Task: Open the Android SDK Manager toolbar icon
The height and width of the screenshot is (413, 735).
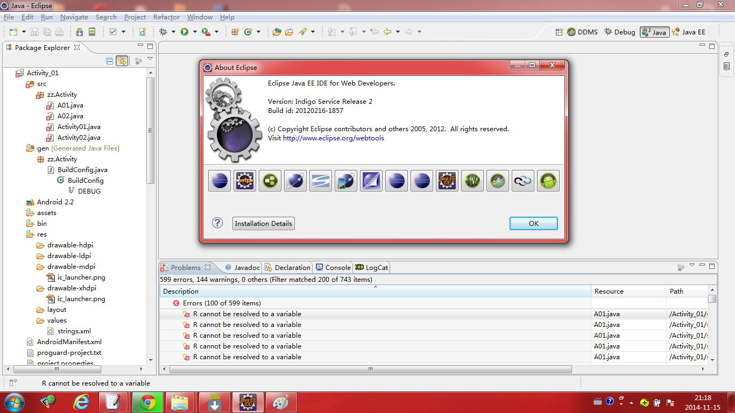Action: click(x=80, y=32)
